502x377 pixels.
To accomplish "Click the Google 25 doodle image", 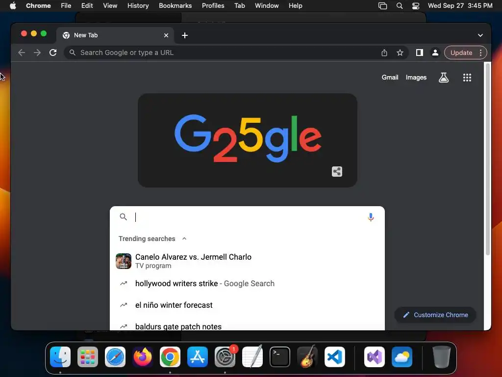I will [x=248, y=140].
